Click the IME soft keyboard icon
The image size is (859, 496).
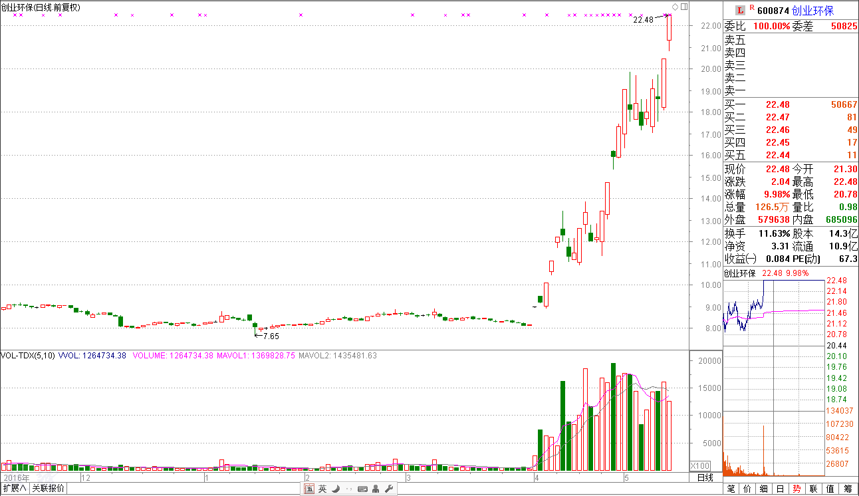362,489
